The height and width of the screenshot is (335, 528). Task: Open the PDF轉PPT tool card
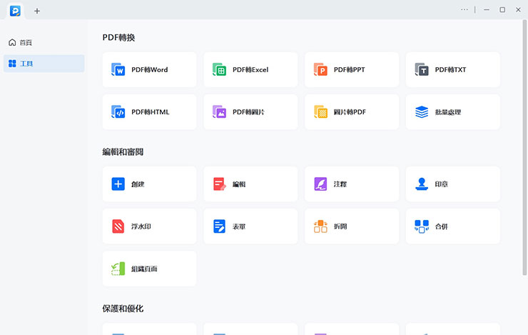[352, 70]
